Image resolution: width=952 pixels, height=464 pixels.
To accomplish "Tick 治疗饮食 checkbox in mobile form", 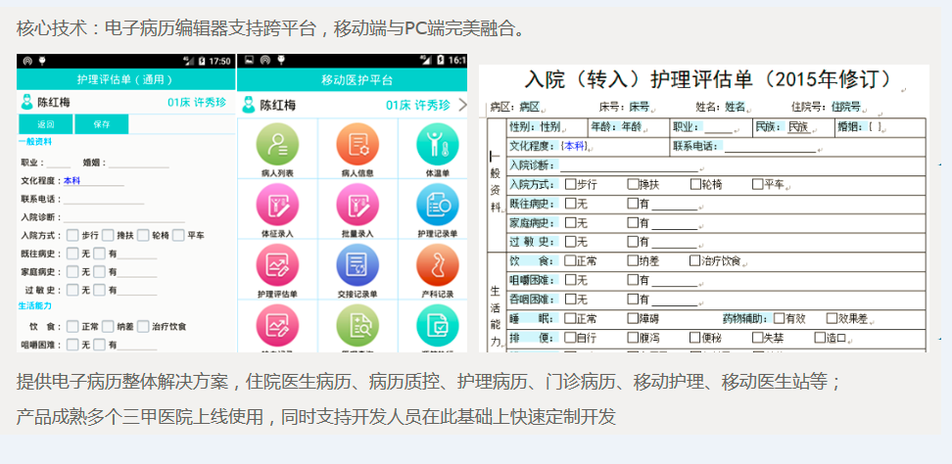I will pyautogui.click(x=144, y=326).
